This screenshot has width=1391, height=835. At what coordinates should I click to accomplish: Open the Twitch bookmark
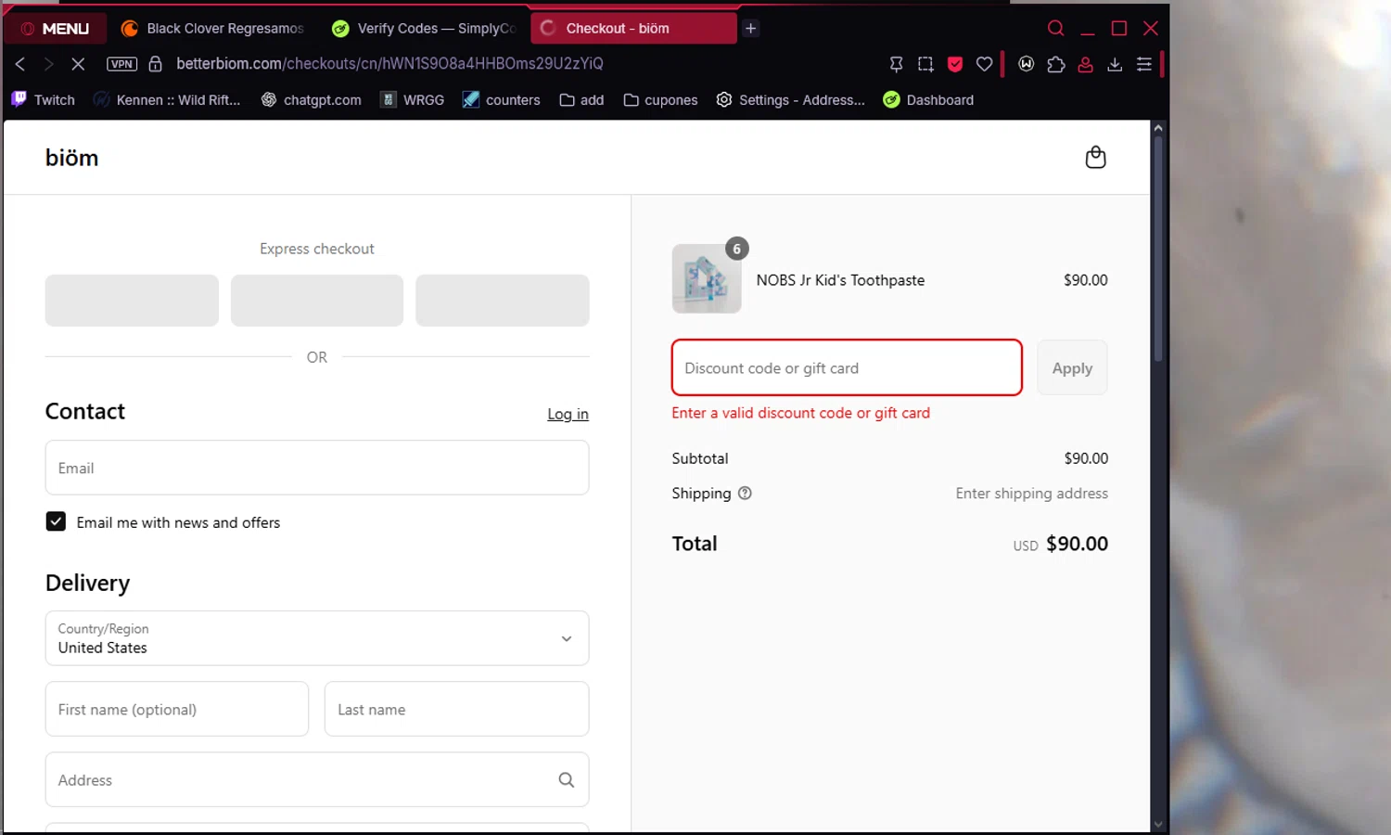(x=43, y=100)
